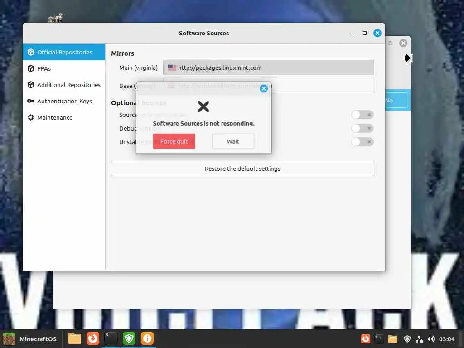464x348 pixels.
Task: Open the Maintenance section
Action: [x=63, y=117]
